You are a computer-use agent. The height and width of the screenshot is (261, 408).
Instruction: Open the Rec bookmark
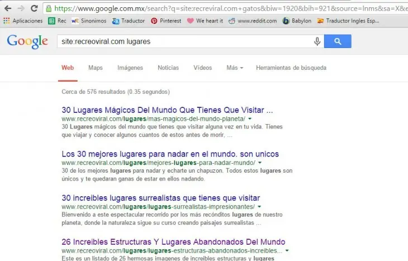[x=57, y=21]
